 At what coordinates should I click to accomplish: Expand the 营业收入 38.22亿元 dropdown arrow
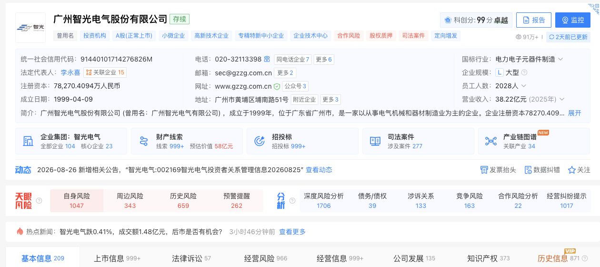[x=562, y=99]
